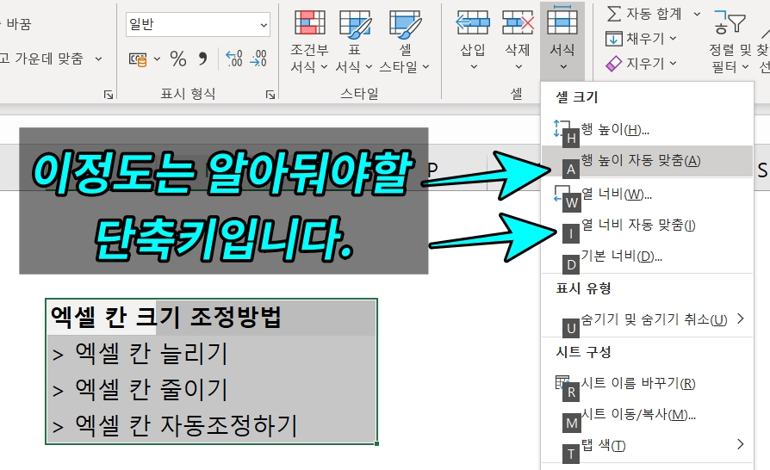Image resolution: width=770 pixels, height=470 pixels.
Task: Select column S header
Action: [761, 170]
